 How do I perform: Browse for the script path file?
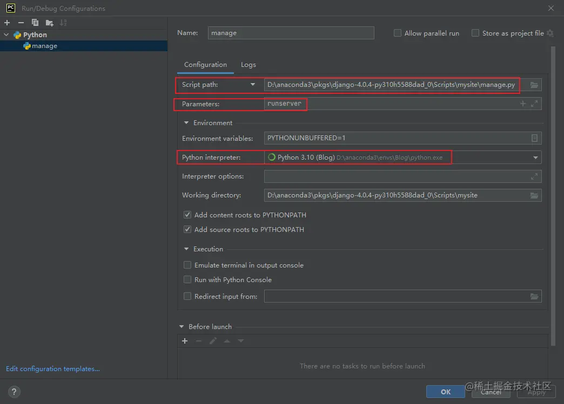pyautogui.click(x=534, y=85)
